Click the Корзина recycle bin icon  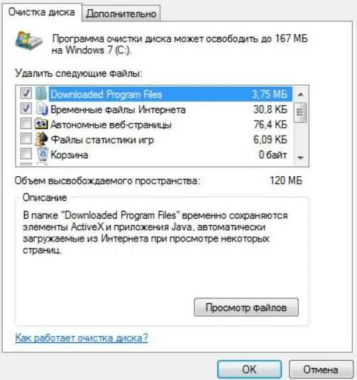43,154
